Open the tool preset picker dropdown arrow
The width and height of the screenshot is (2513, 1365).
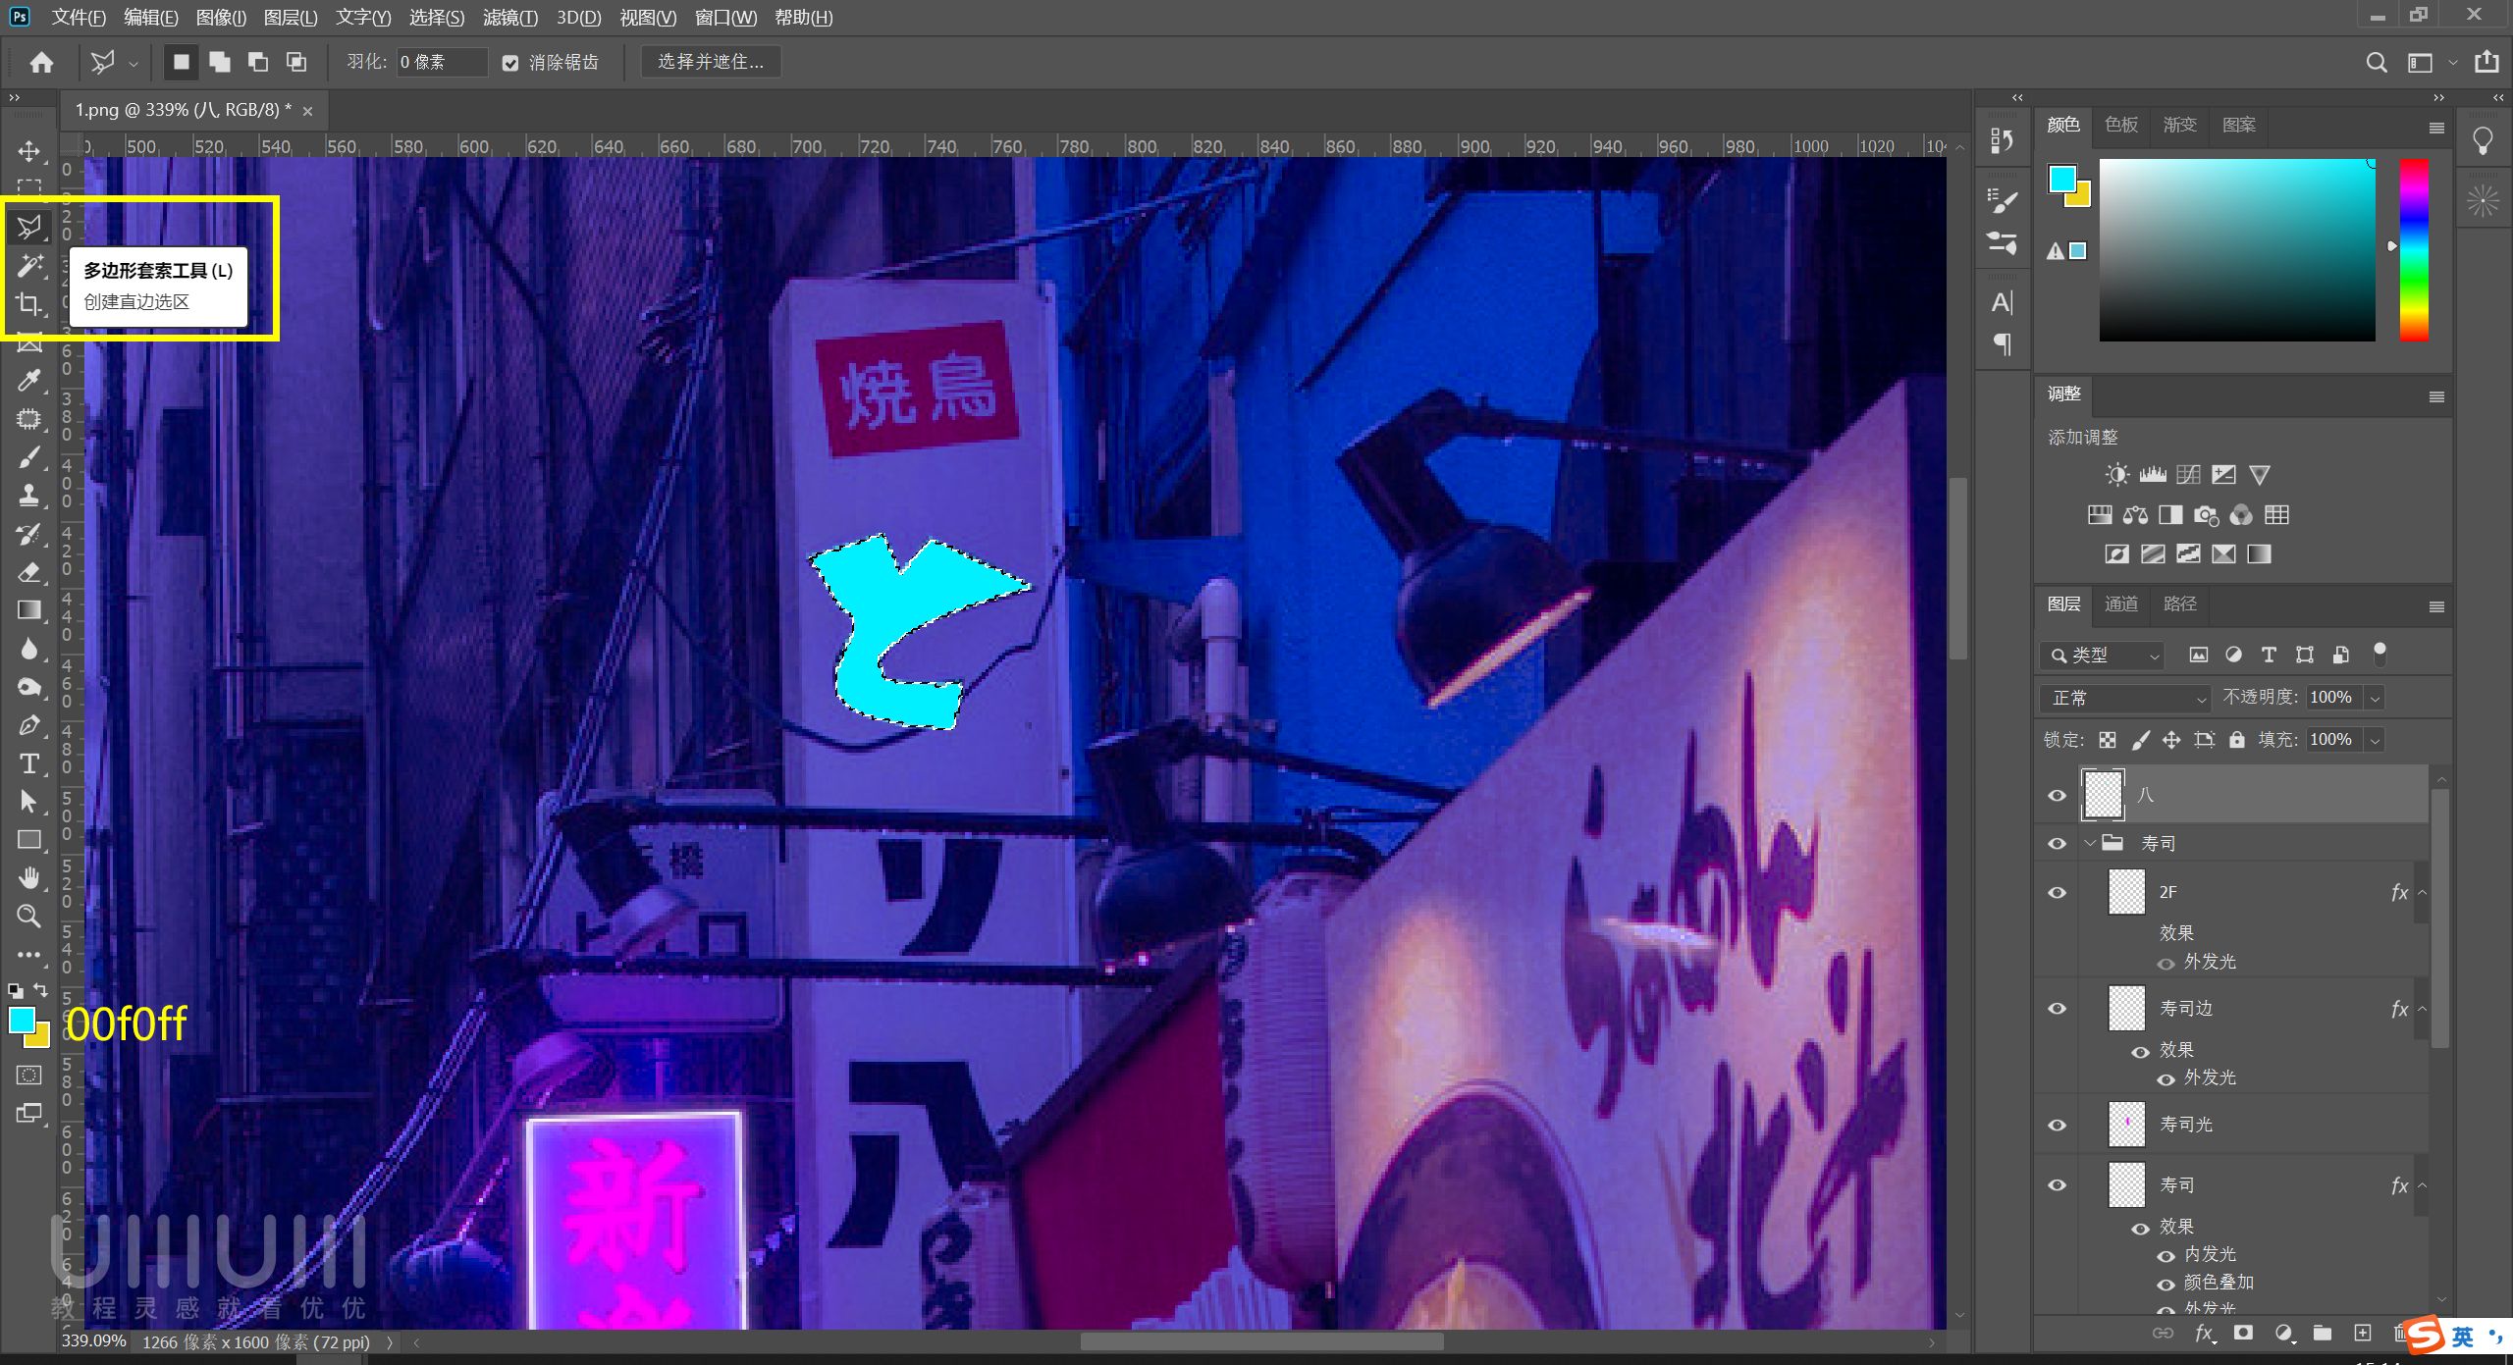tap(134, 63)
